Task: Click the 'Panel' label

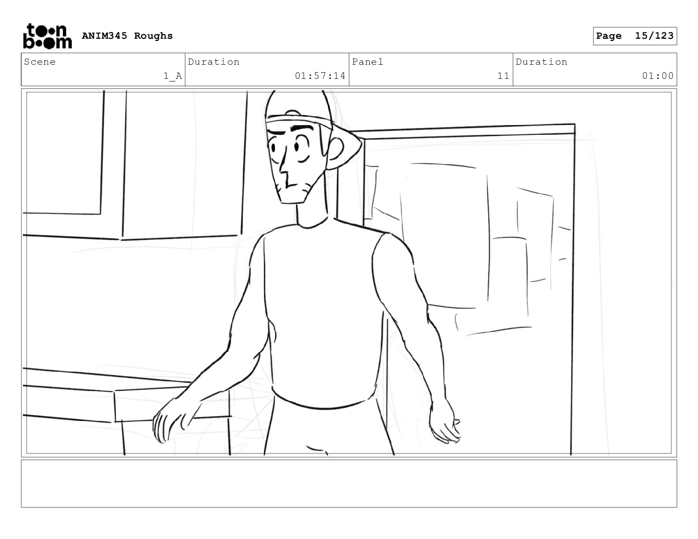Action: pos(368,62)
